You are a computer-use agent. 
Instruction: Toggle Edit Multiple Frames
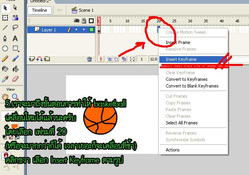(124, 59)
